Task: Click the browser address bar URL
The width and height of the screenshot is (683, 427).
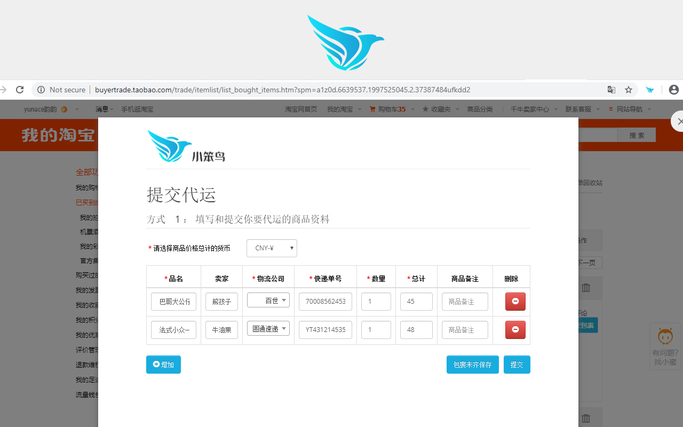Action: 283,90
